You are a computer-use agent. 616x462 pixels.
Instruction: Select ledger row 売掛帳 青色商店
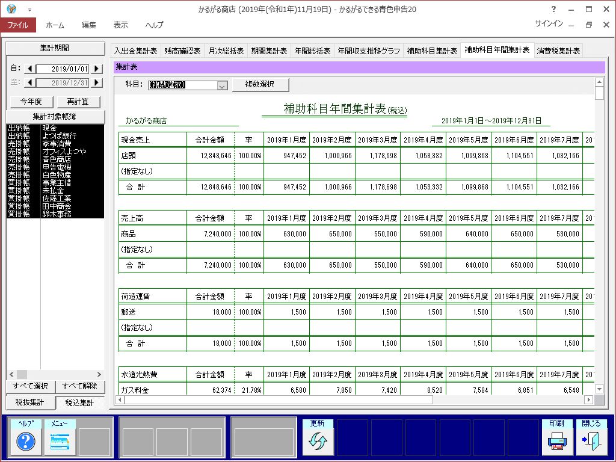55,159
